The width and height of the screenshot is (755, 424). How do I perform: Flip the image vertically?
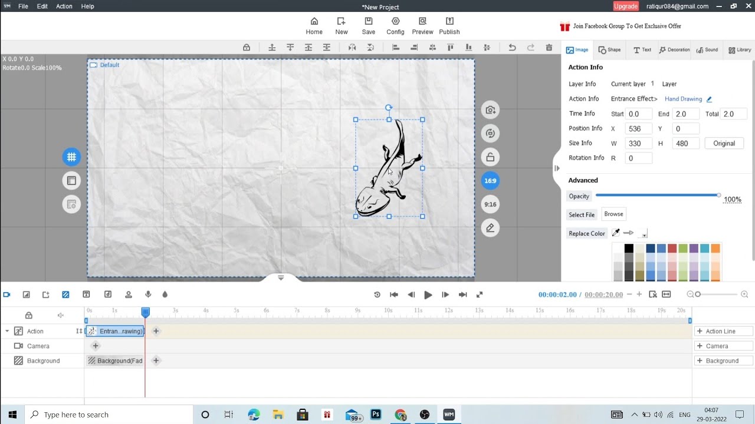coord(370,48)
